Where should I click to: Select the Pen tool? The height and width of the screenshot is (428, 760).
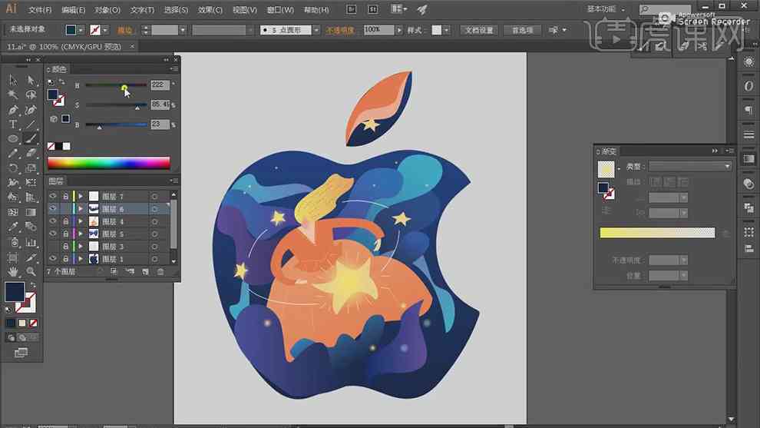pyautogui.click(x=13, y=110)
